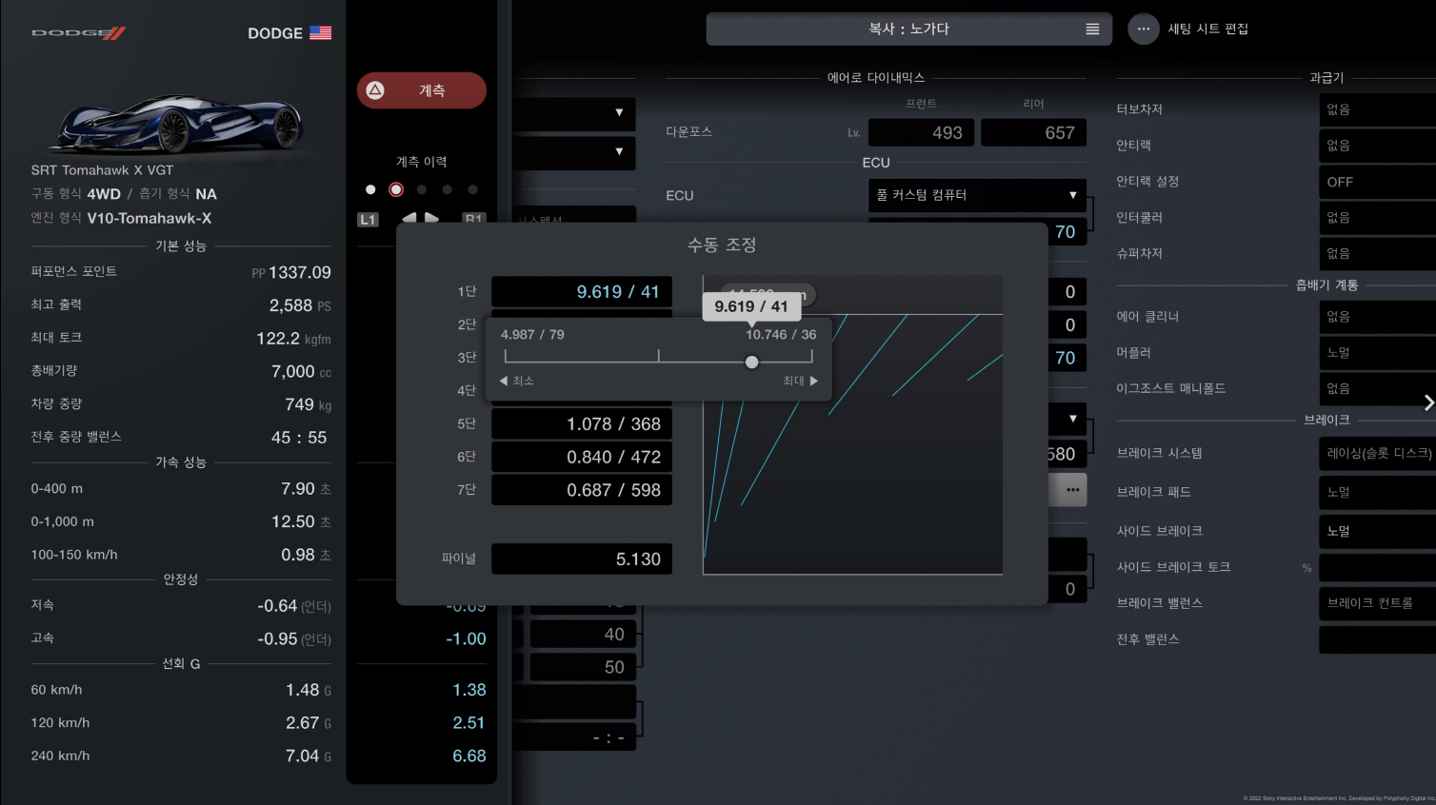Open the 터보차저 selection field
The image size is (1436, 805).
click(x=1377, y=109)
